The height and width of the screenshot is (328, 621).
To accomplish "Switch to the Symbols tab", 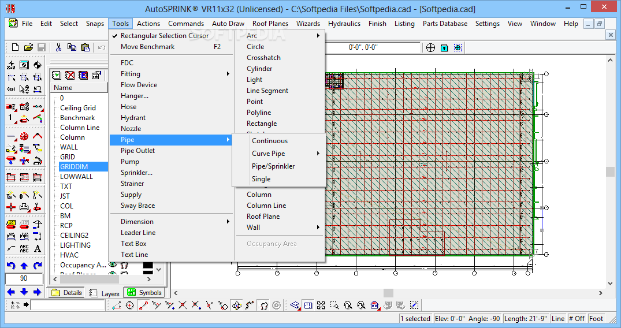I will point(144,293).
